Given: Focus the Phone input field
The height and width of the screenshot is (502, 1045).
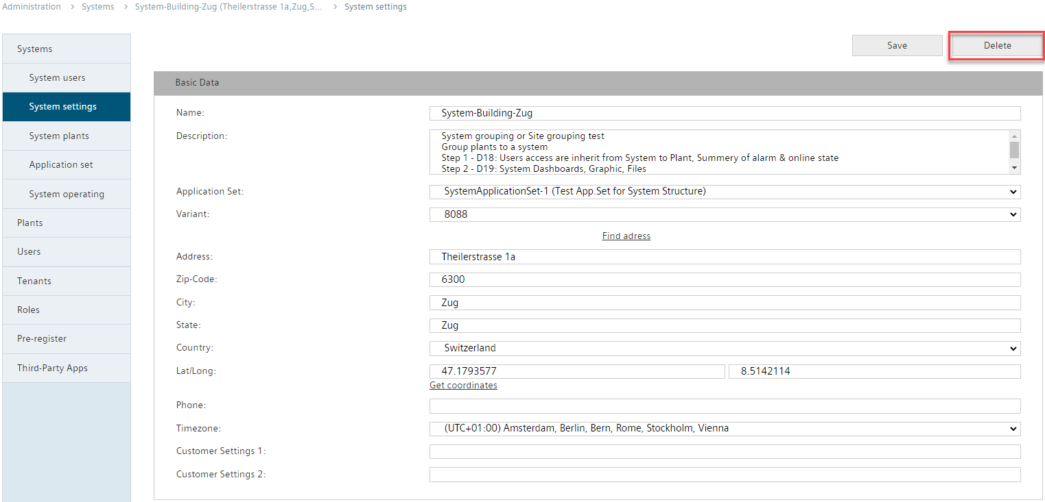Looking at the screenshot, I should 725,406.
